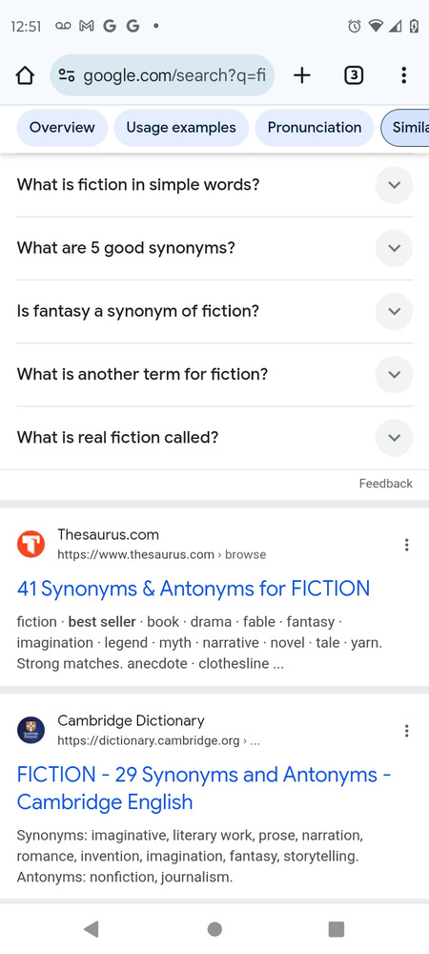This screenshot has height=954, width=429.
Task: Expand "Is fantasy a synonym of fiction?"
Action: tap(214, 312)
